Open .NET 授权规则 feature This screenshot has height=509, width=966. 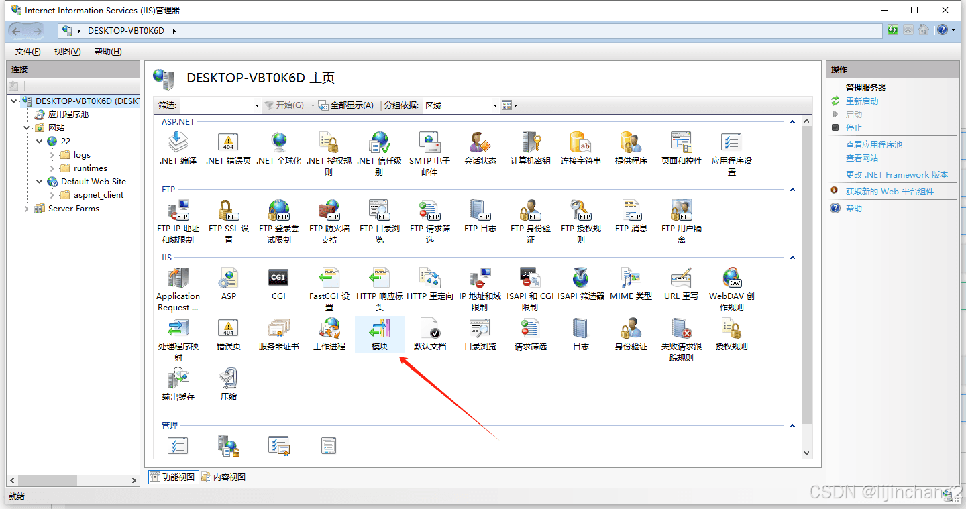coord(329,154)
